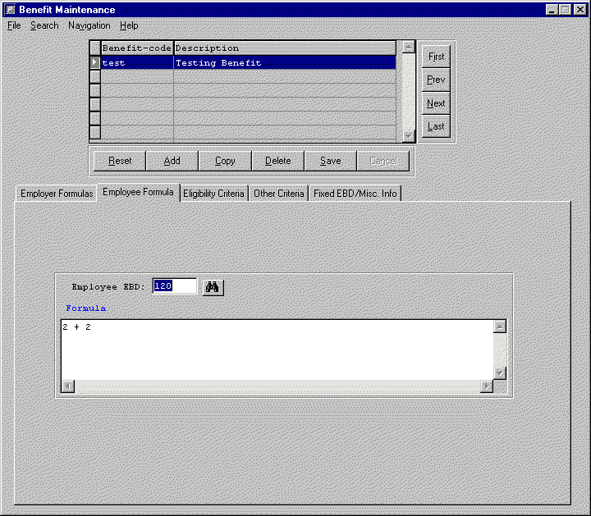Select the test benefit row
Viewport: 591px width, 516px height.
[x=246, y=62]
